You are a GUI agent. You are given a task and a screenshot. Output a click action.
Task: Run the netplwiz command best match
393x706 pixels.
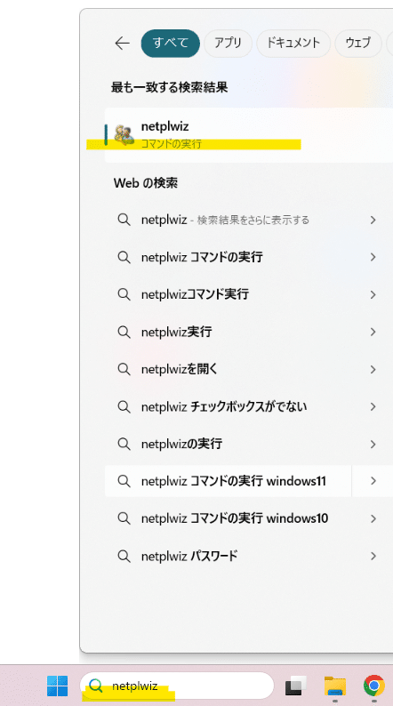249,134
